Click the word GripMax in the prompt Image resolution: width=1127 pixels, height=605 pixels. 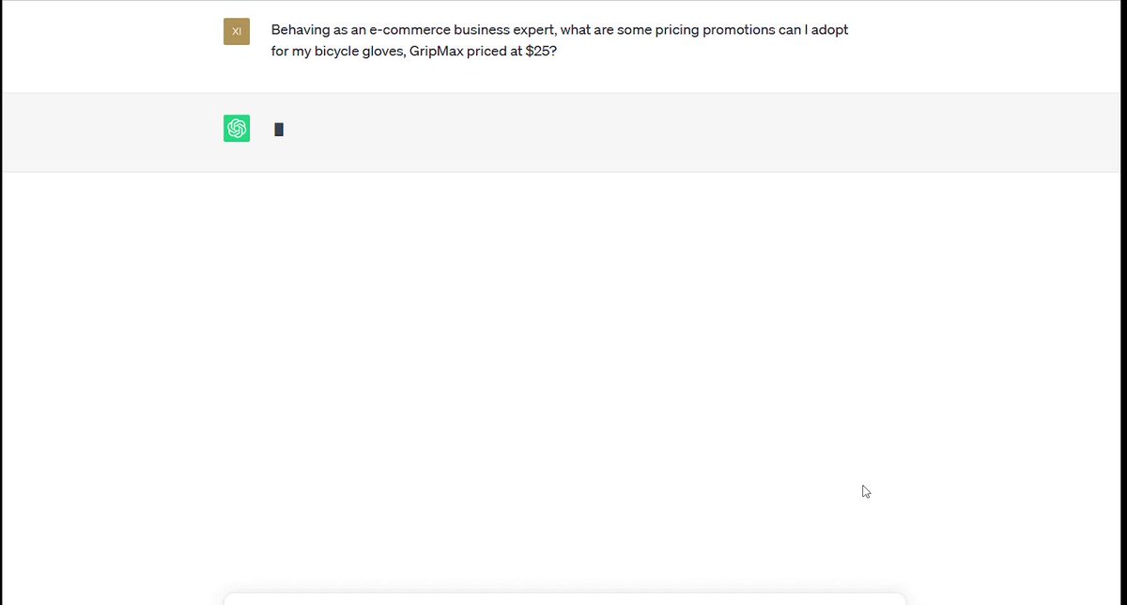436,51
